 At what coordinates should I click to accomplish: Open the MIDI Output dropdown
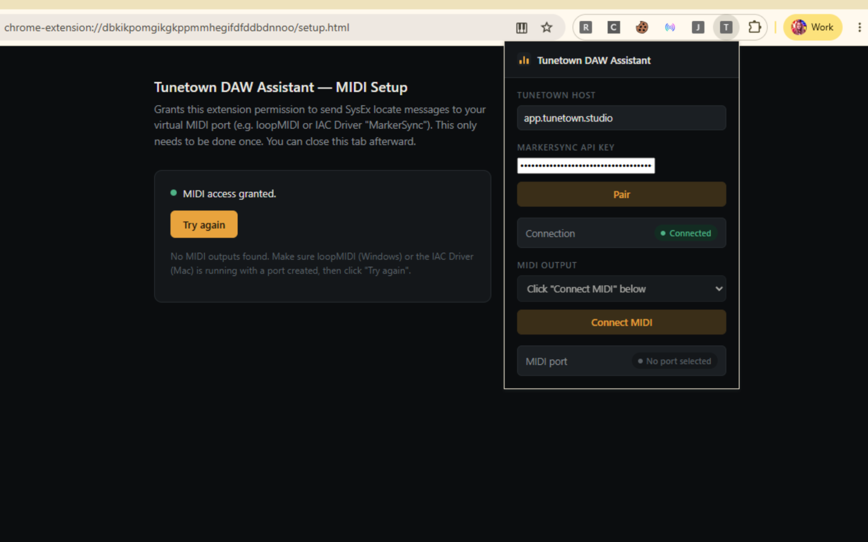621,289
